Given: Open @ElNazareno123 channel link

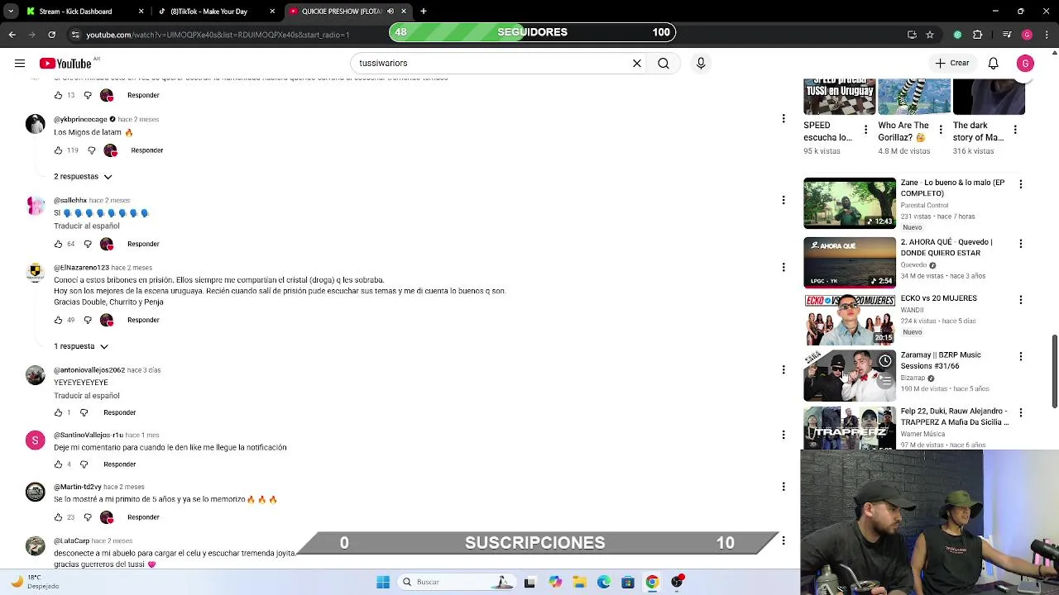Looking at the screenshot, I should [x=81, y=268].
